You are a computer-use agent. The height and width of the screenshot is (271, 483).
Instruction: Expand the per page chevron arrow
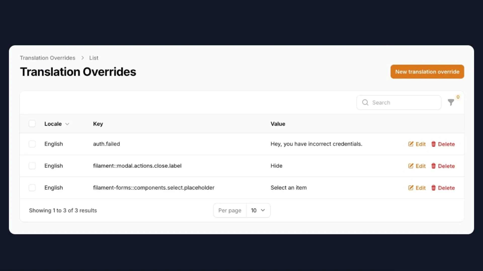coord(263,210)
